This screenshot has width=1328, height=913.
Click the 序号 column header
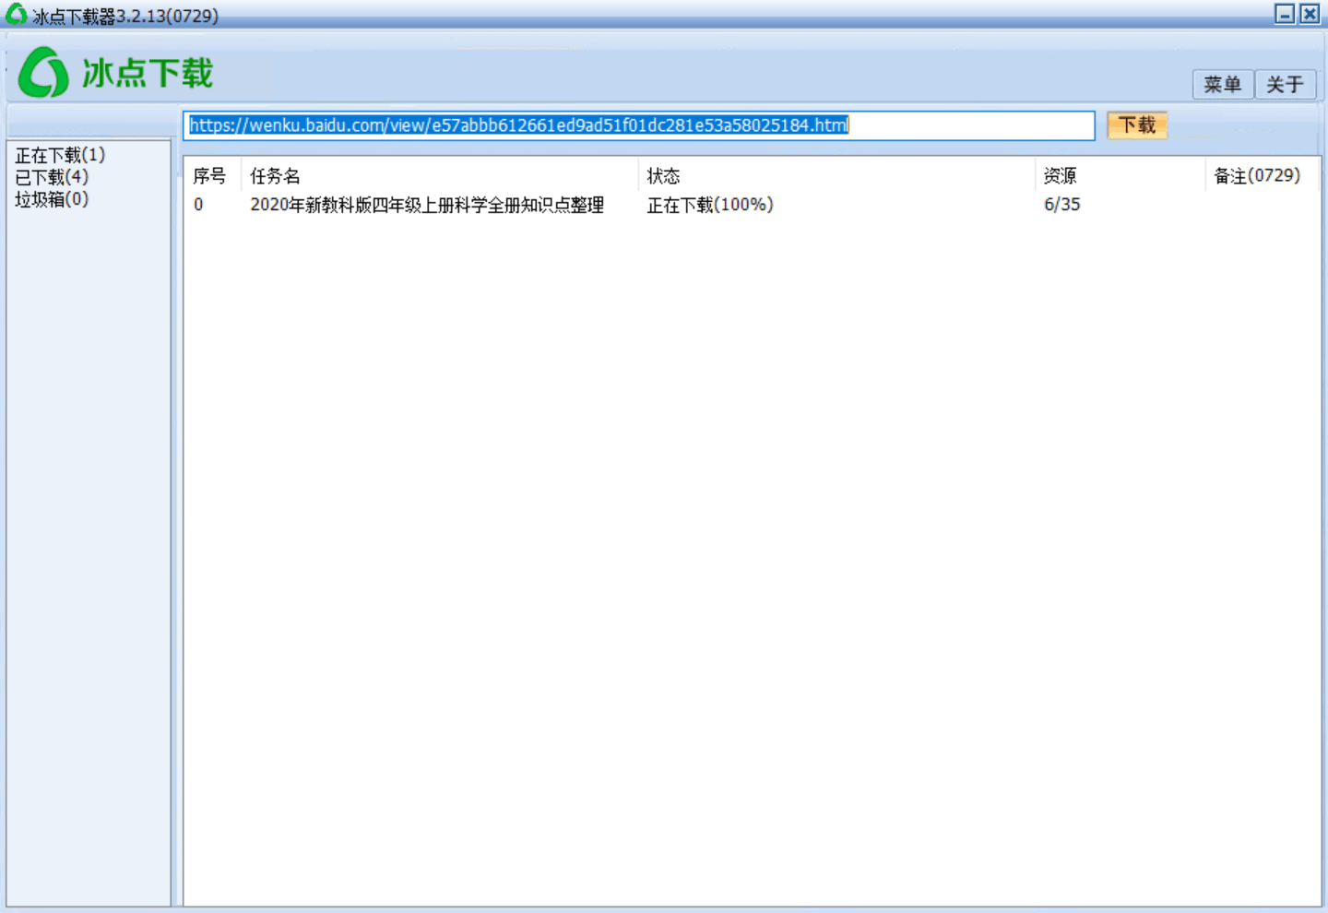210,175
